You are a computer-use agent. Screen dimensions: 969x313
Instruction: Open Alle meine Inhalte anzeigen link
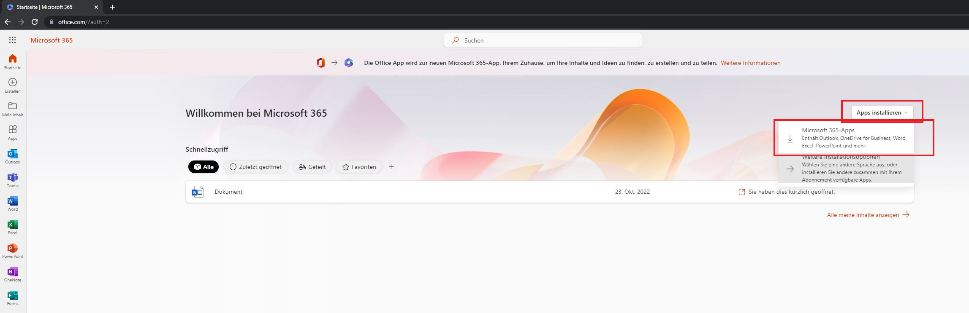(x=868, y=215)
